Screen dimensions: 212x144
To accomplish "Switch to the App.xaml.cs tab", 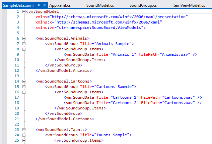I will click(60, 5).
